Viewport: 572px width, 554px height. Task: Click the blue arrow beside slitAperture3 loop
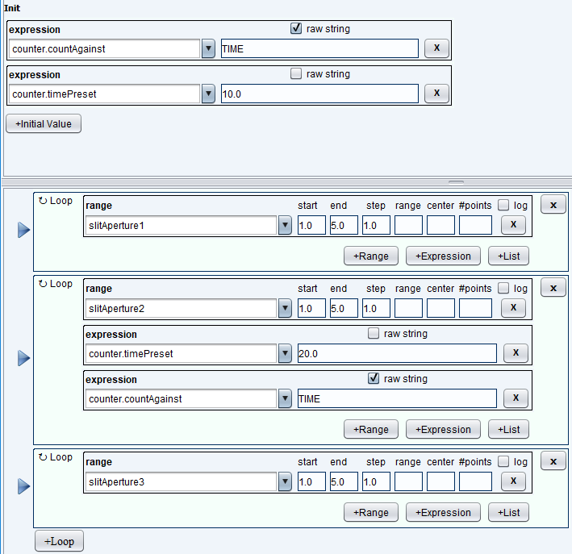pyautogui.click(x=23, y=485)
